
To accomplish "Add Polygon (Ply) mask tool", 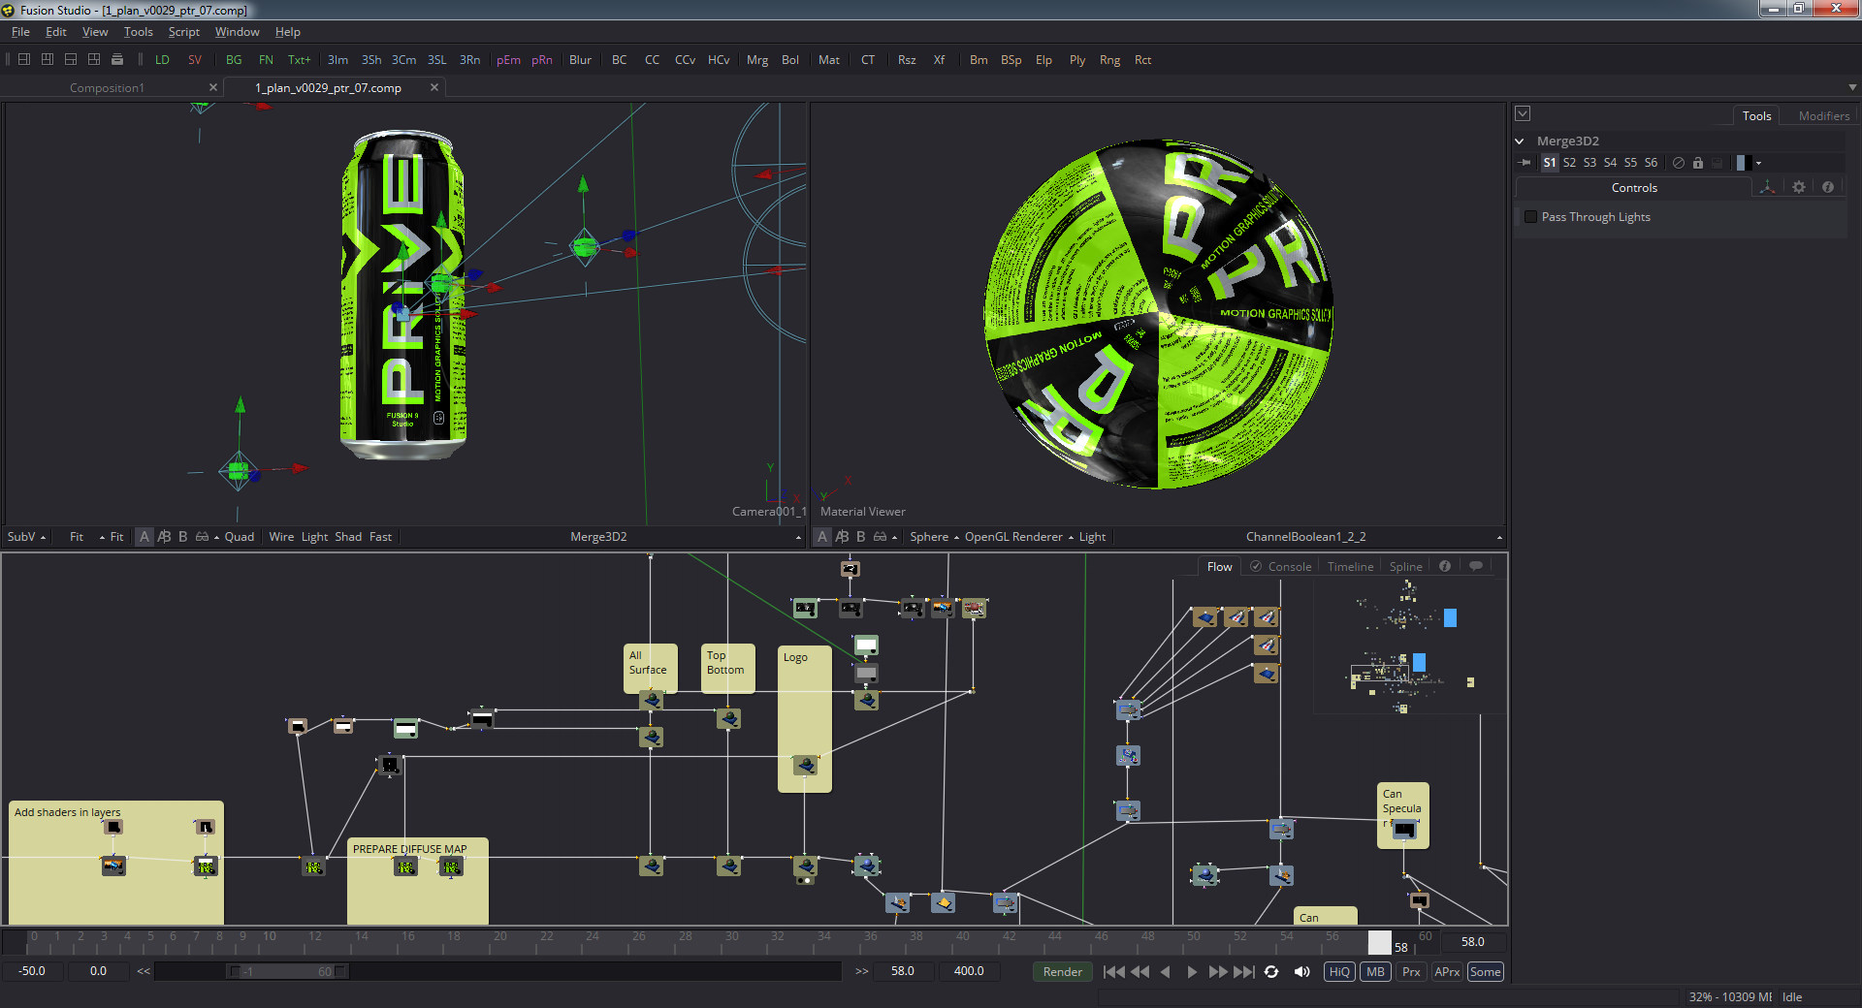I will pyautogui.click(x=1077, y=60).
